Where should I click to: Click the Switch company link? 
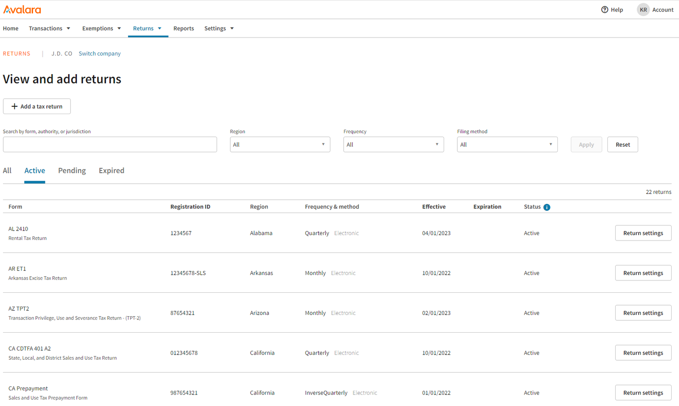(x=99, y=53)
